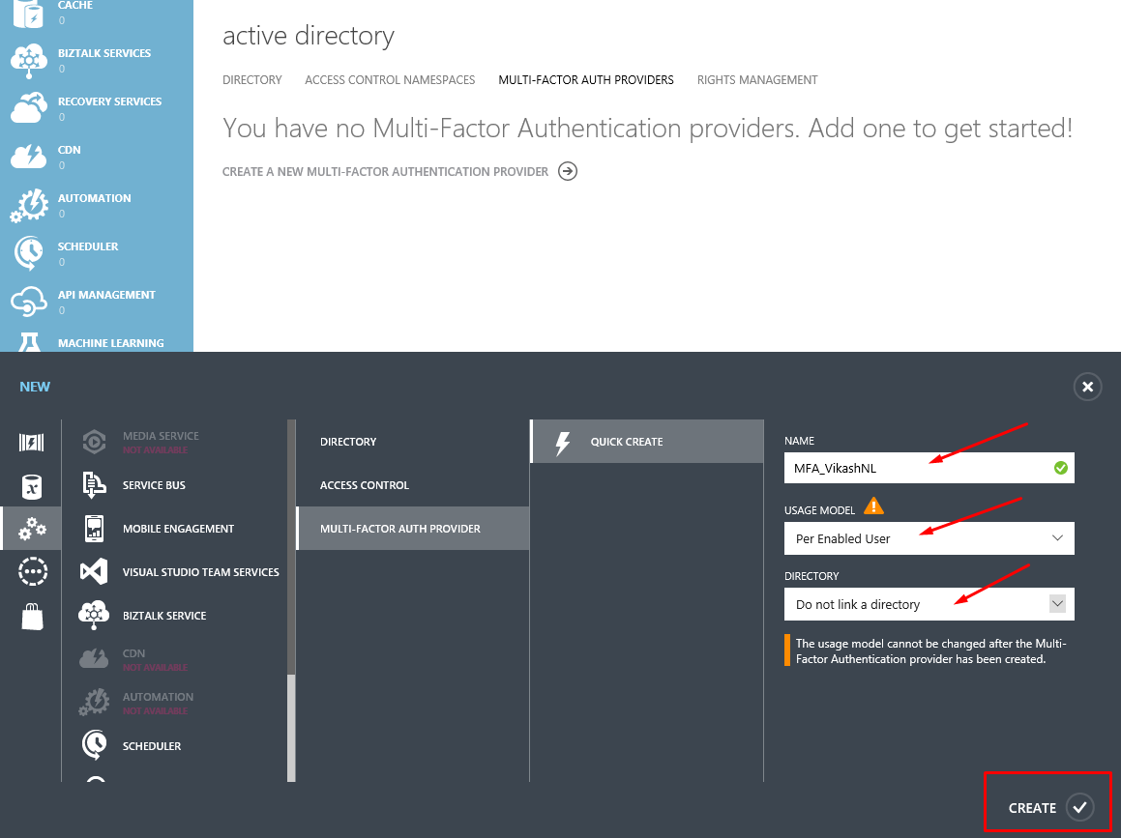Select the Store shopping bag icon
The height and width of the screenshot is (838, 1121).
point(32,616)
